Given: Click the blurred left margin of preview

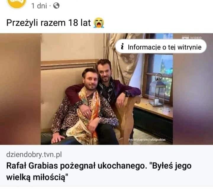Looking at the screenshot, I should click(20, 89).
